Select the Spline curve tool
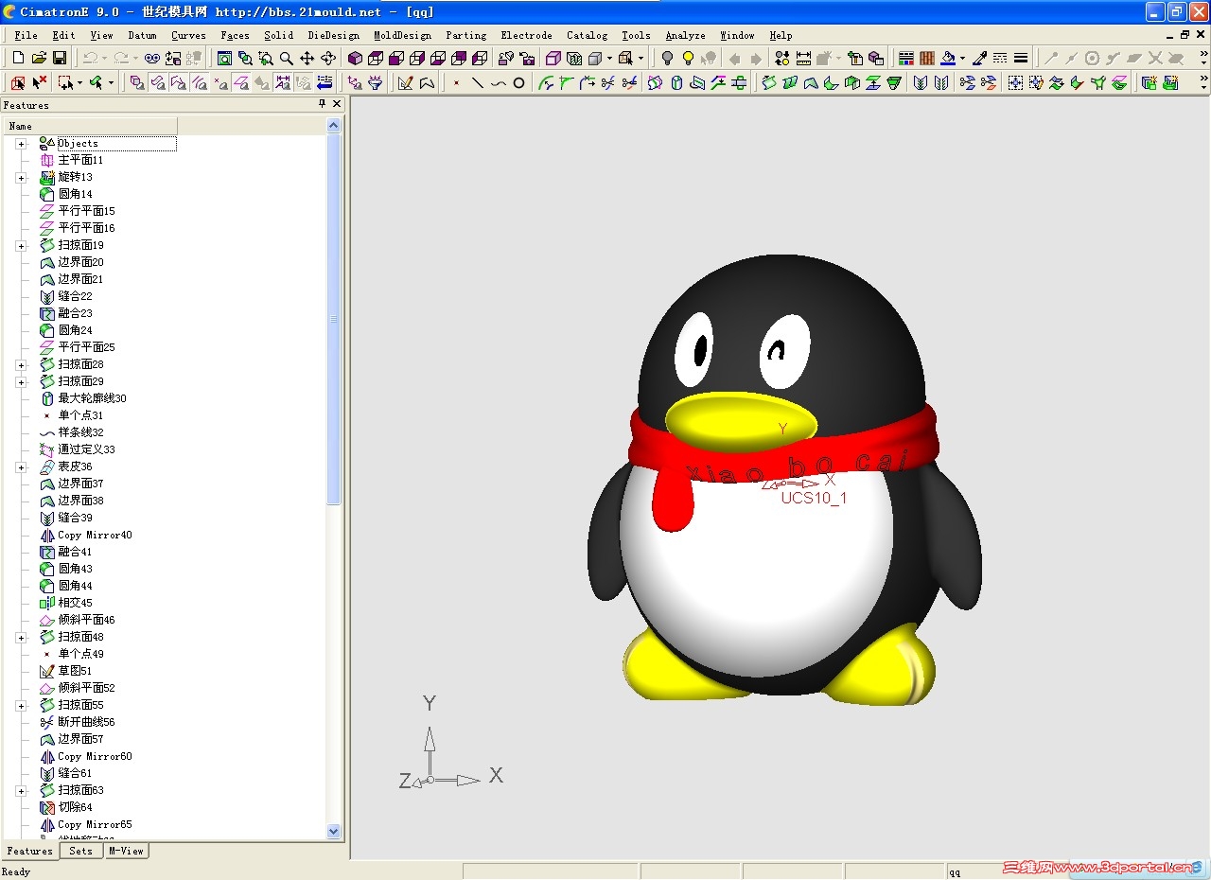The image size is (1211, 880). point(498,82)
